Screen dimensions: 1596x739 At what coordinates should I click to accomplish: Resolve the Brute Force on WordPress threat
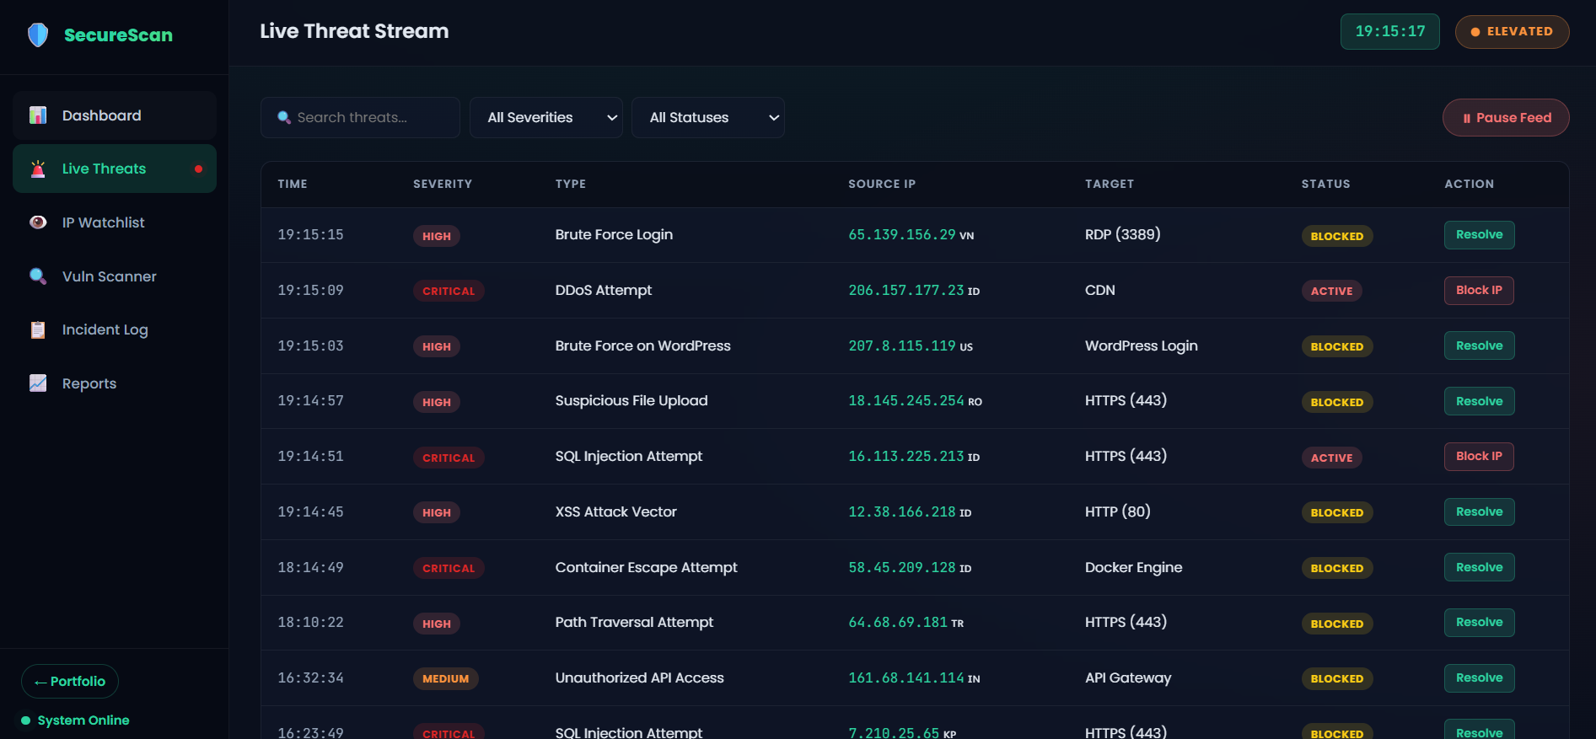point(1479,346)
